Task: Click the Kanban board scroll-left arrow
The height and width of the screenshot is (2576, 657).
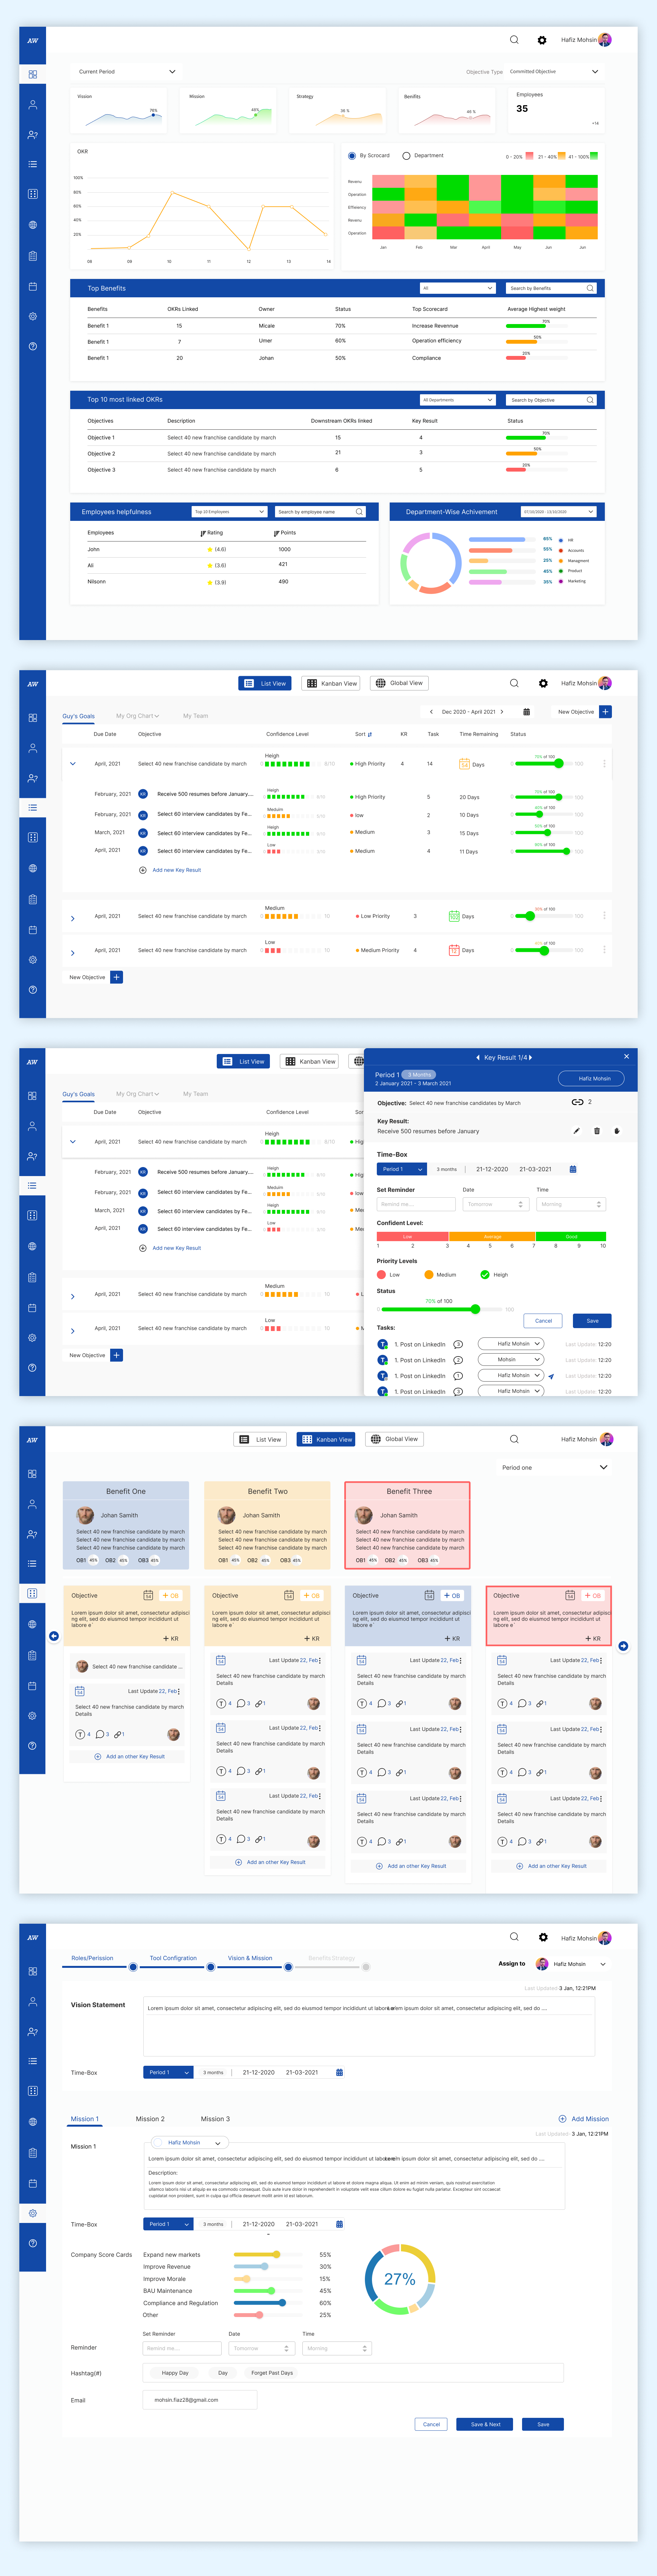Action: pos(54,1636)
